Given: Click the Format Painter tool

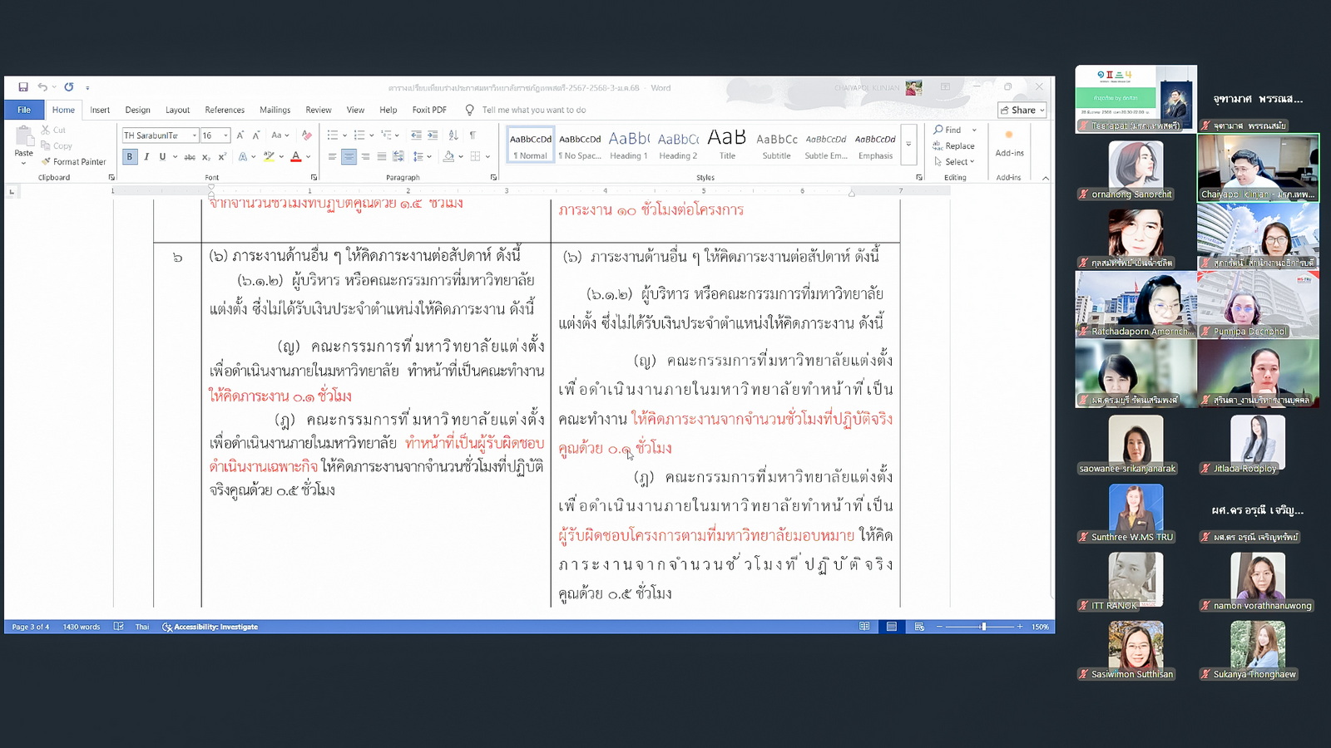Looking at the screenshot, I should pyautogui.click(x=73, y=162).
